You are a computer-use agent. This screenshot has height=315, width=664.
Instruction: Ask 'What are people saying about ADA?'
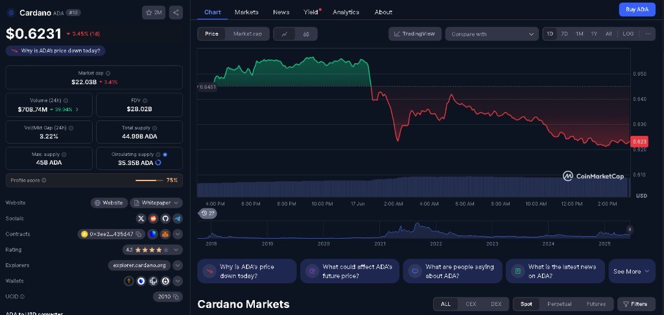pyautogui.click(x=452, y=271)
